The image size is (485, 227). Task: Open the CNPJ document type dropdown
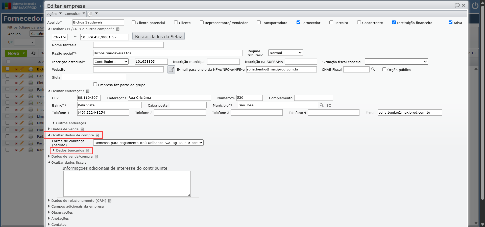60,37
